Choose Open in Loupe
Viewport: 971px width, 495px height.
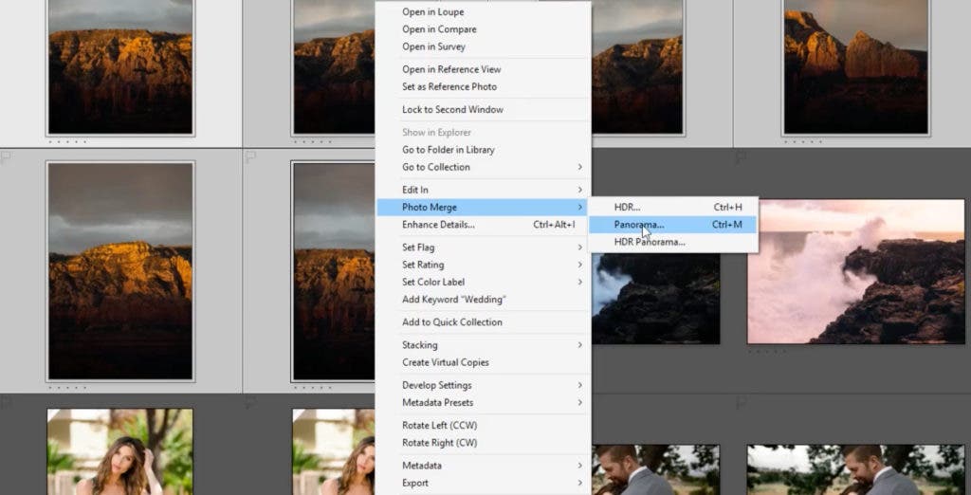coord(433,12)
